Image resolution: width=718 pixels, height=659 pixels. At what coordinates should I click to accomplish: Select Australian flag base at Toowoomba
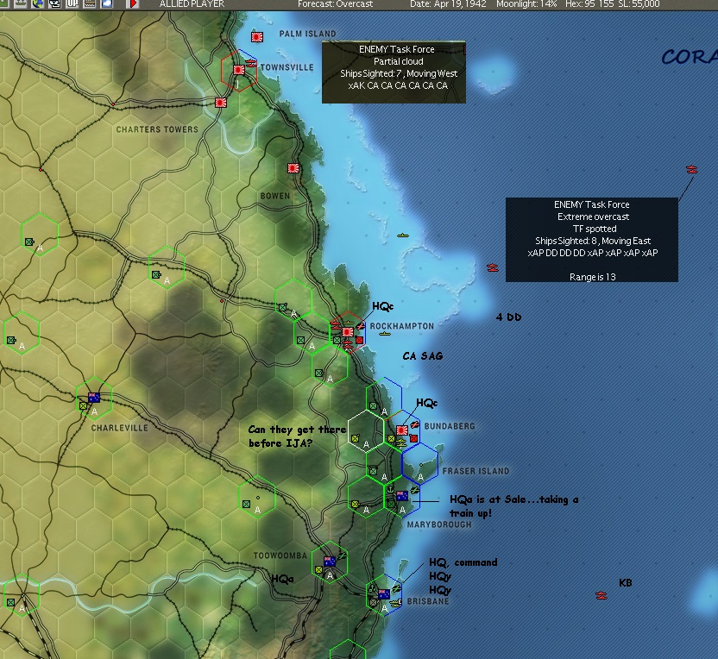330,561
